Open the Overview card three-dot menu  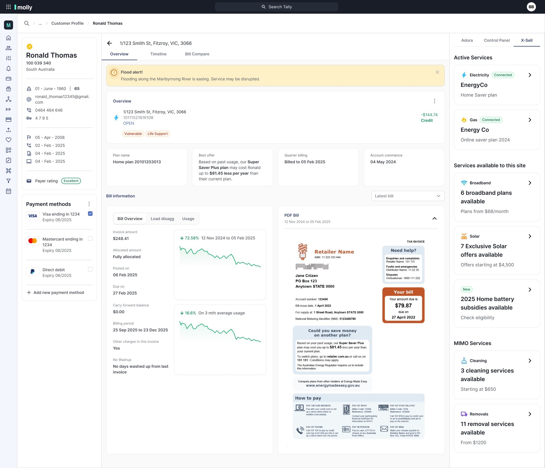[x=435, y=101]
